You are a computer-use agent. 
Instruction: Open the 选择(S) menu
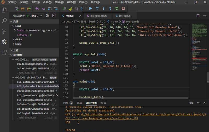point(36,2)
